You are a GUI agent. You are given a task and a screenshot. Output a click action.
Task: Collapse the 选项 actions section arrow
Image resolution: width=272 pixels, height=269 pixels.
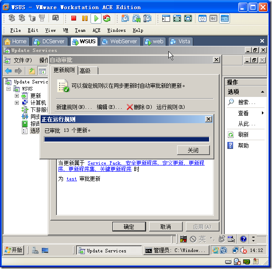click(x=263, y=92)
